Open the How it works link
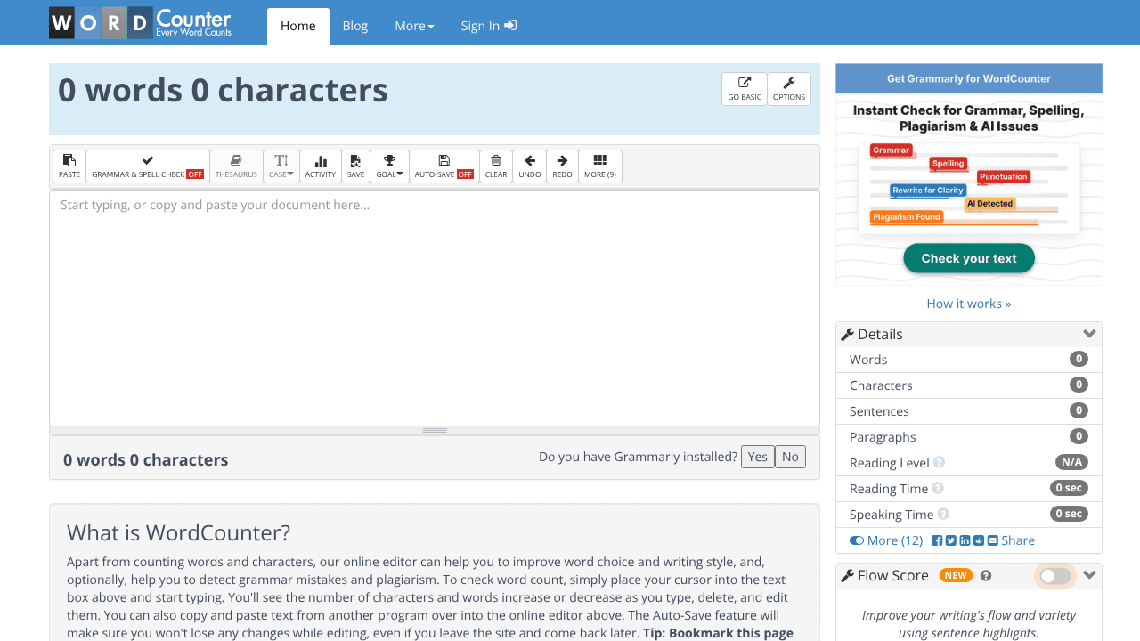This screenshot has width=1140, height=641. coord(969,304)
